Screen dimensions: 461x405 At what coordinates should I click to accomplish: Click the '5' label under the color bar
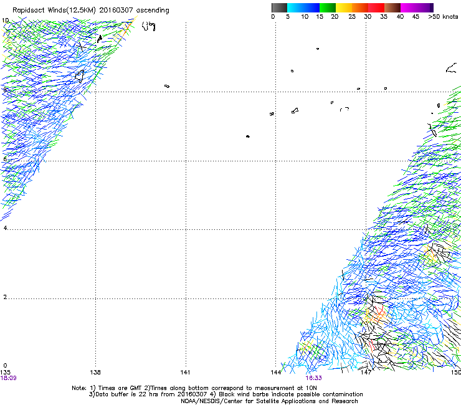pos(288,17)
